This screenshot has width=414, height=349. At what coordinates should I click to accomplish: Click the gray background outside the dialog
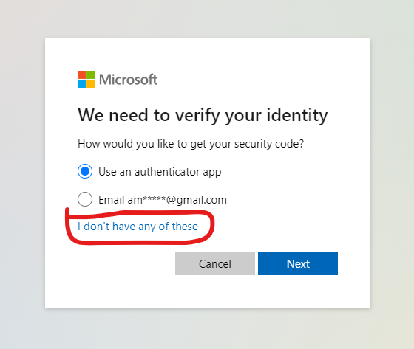point(21,184)
